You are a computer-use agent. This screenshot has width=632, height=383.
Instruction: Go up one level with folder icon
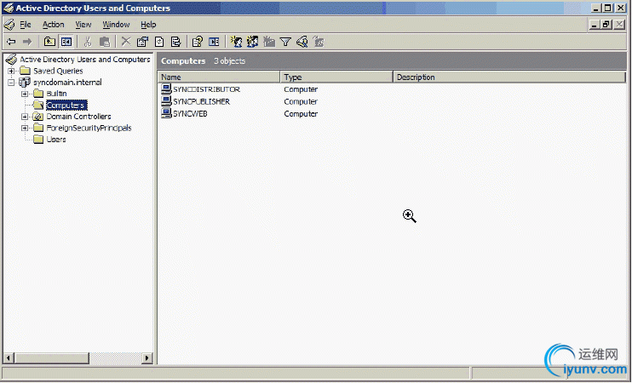(49, 42)
